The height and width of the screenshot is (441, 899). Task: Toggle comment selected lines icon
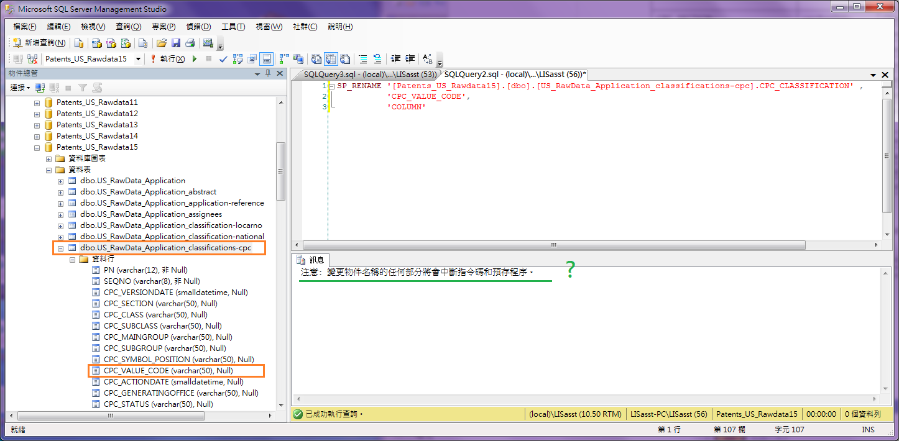362,58
